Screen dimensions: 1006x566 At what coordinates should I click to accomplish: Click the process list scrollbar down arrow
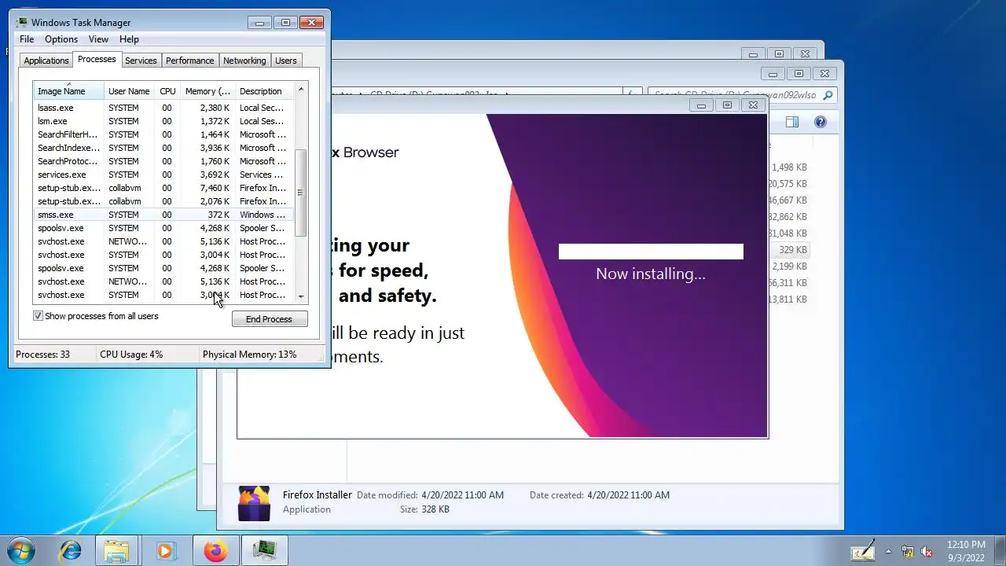[300, 296]
